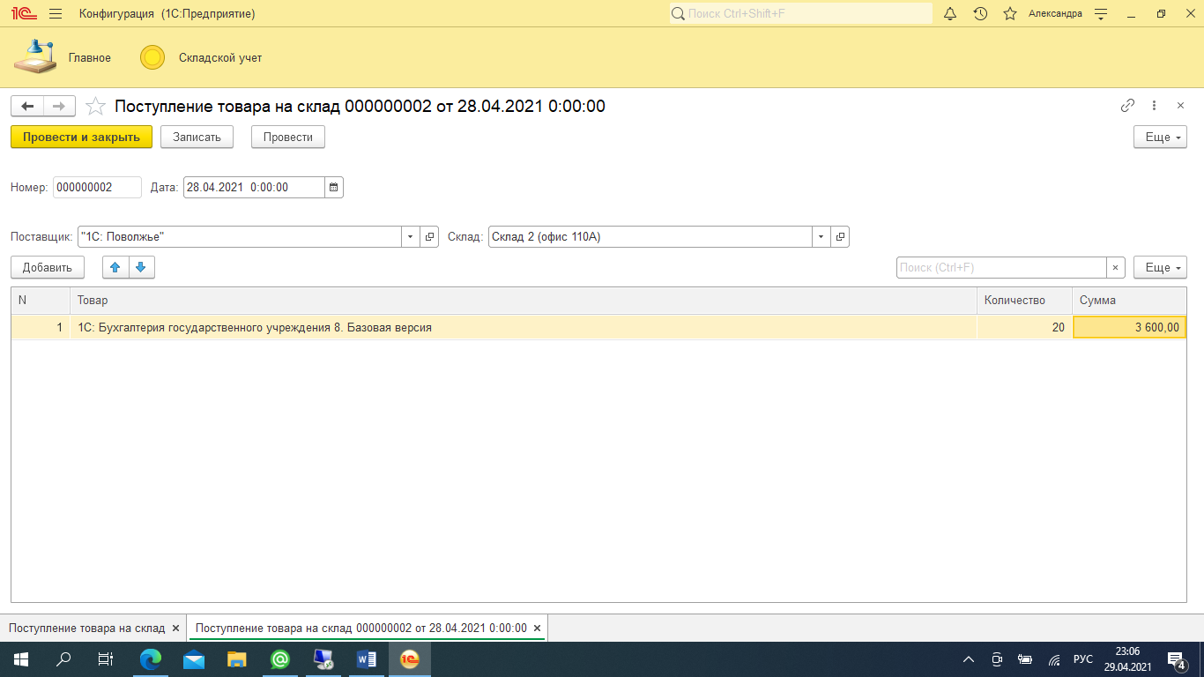
Task: Open the Mail app from taskbar
Action: coord(194,659)
